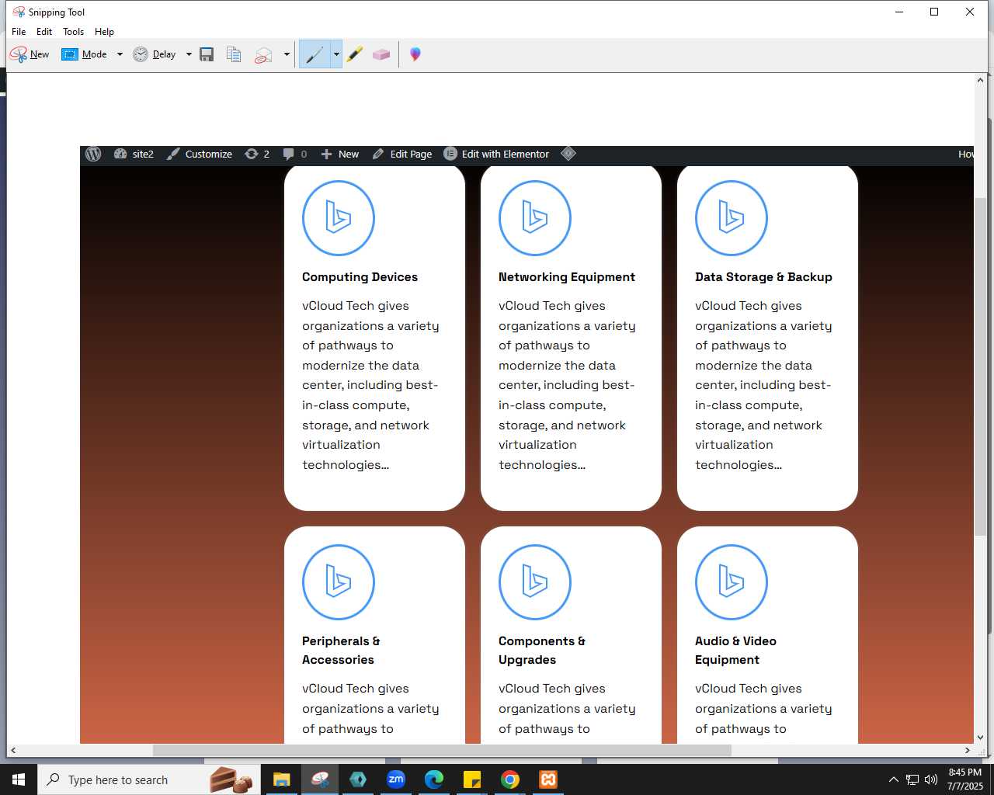Open Google Chrome from taskbar
Image resolution: width=994 pixels, height=795 pixels.
pyautogui.click(x=510, y=779)
